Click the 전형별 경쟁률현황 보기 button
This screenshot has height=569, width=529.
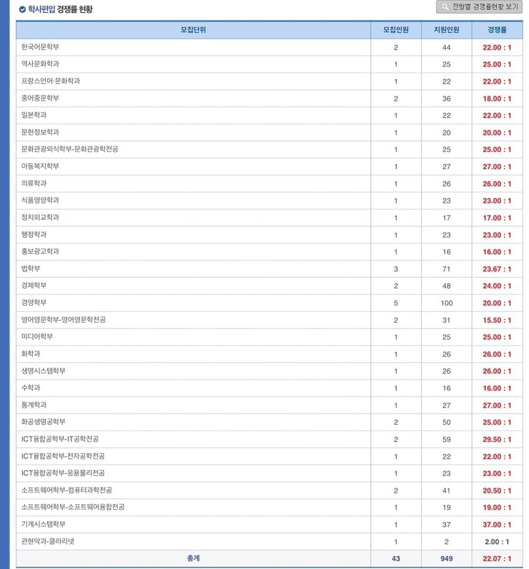coord(479,7)
